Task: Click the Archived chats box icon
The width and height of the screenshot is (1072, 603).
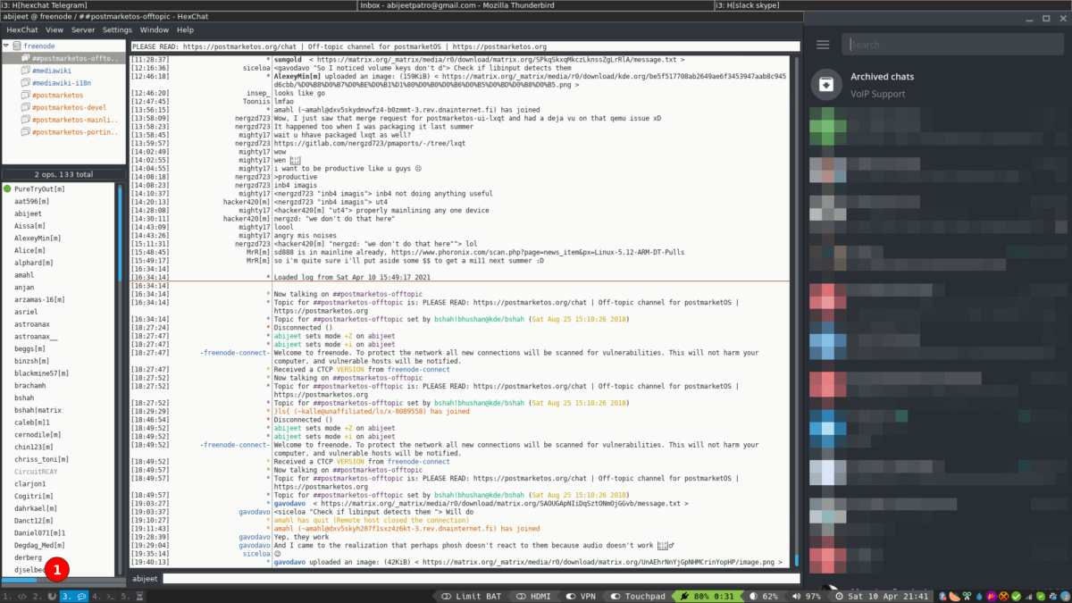Action: click(x=827, y=85)
